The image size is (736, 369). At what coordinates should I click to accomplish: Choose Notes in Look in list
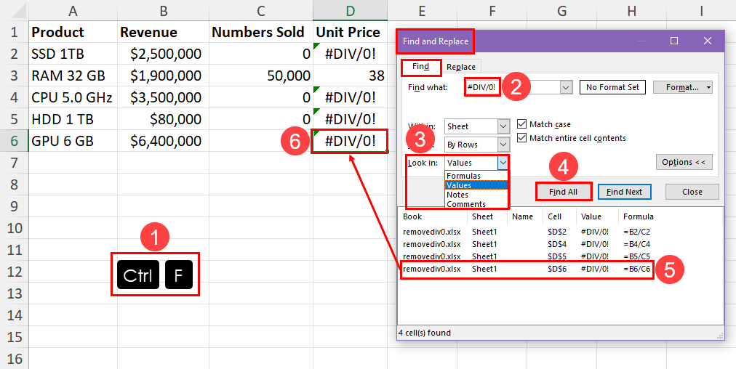(x=476, y=195)
